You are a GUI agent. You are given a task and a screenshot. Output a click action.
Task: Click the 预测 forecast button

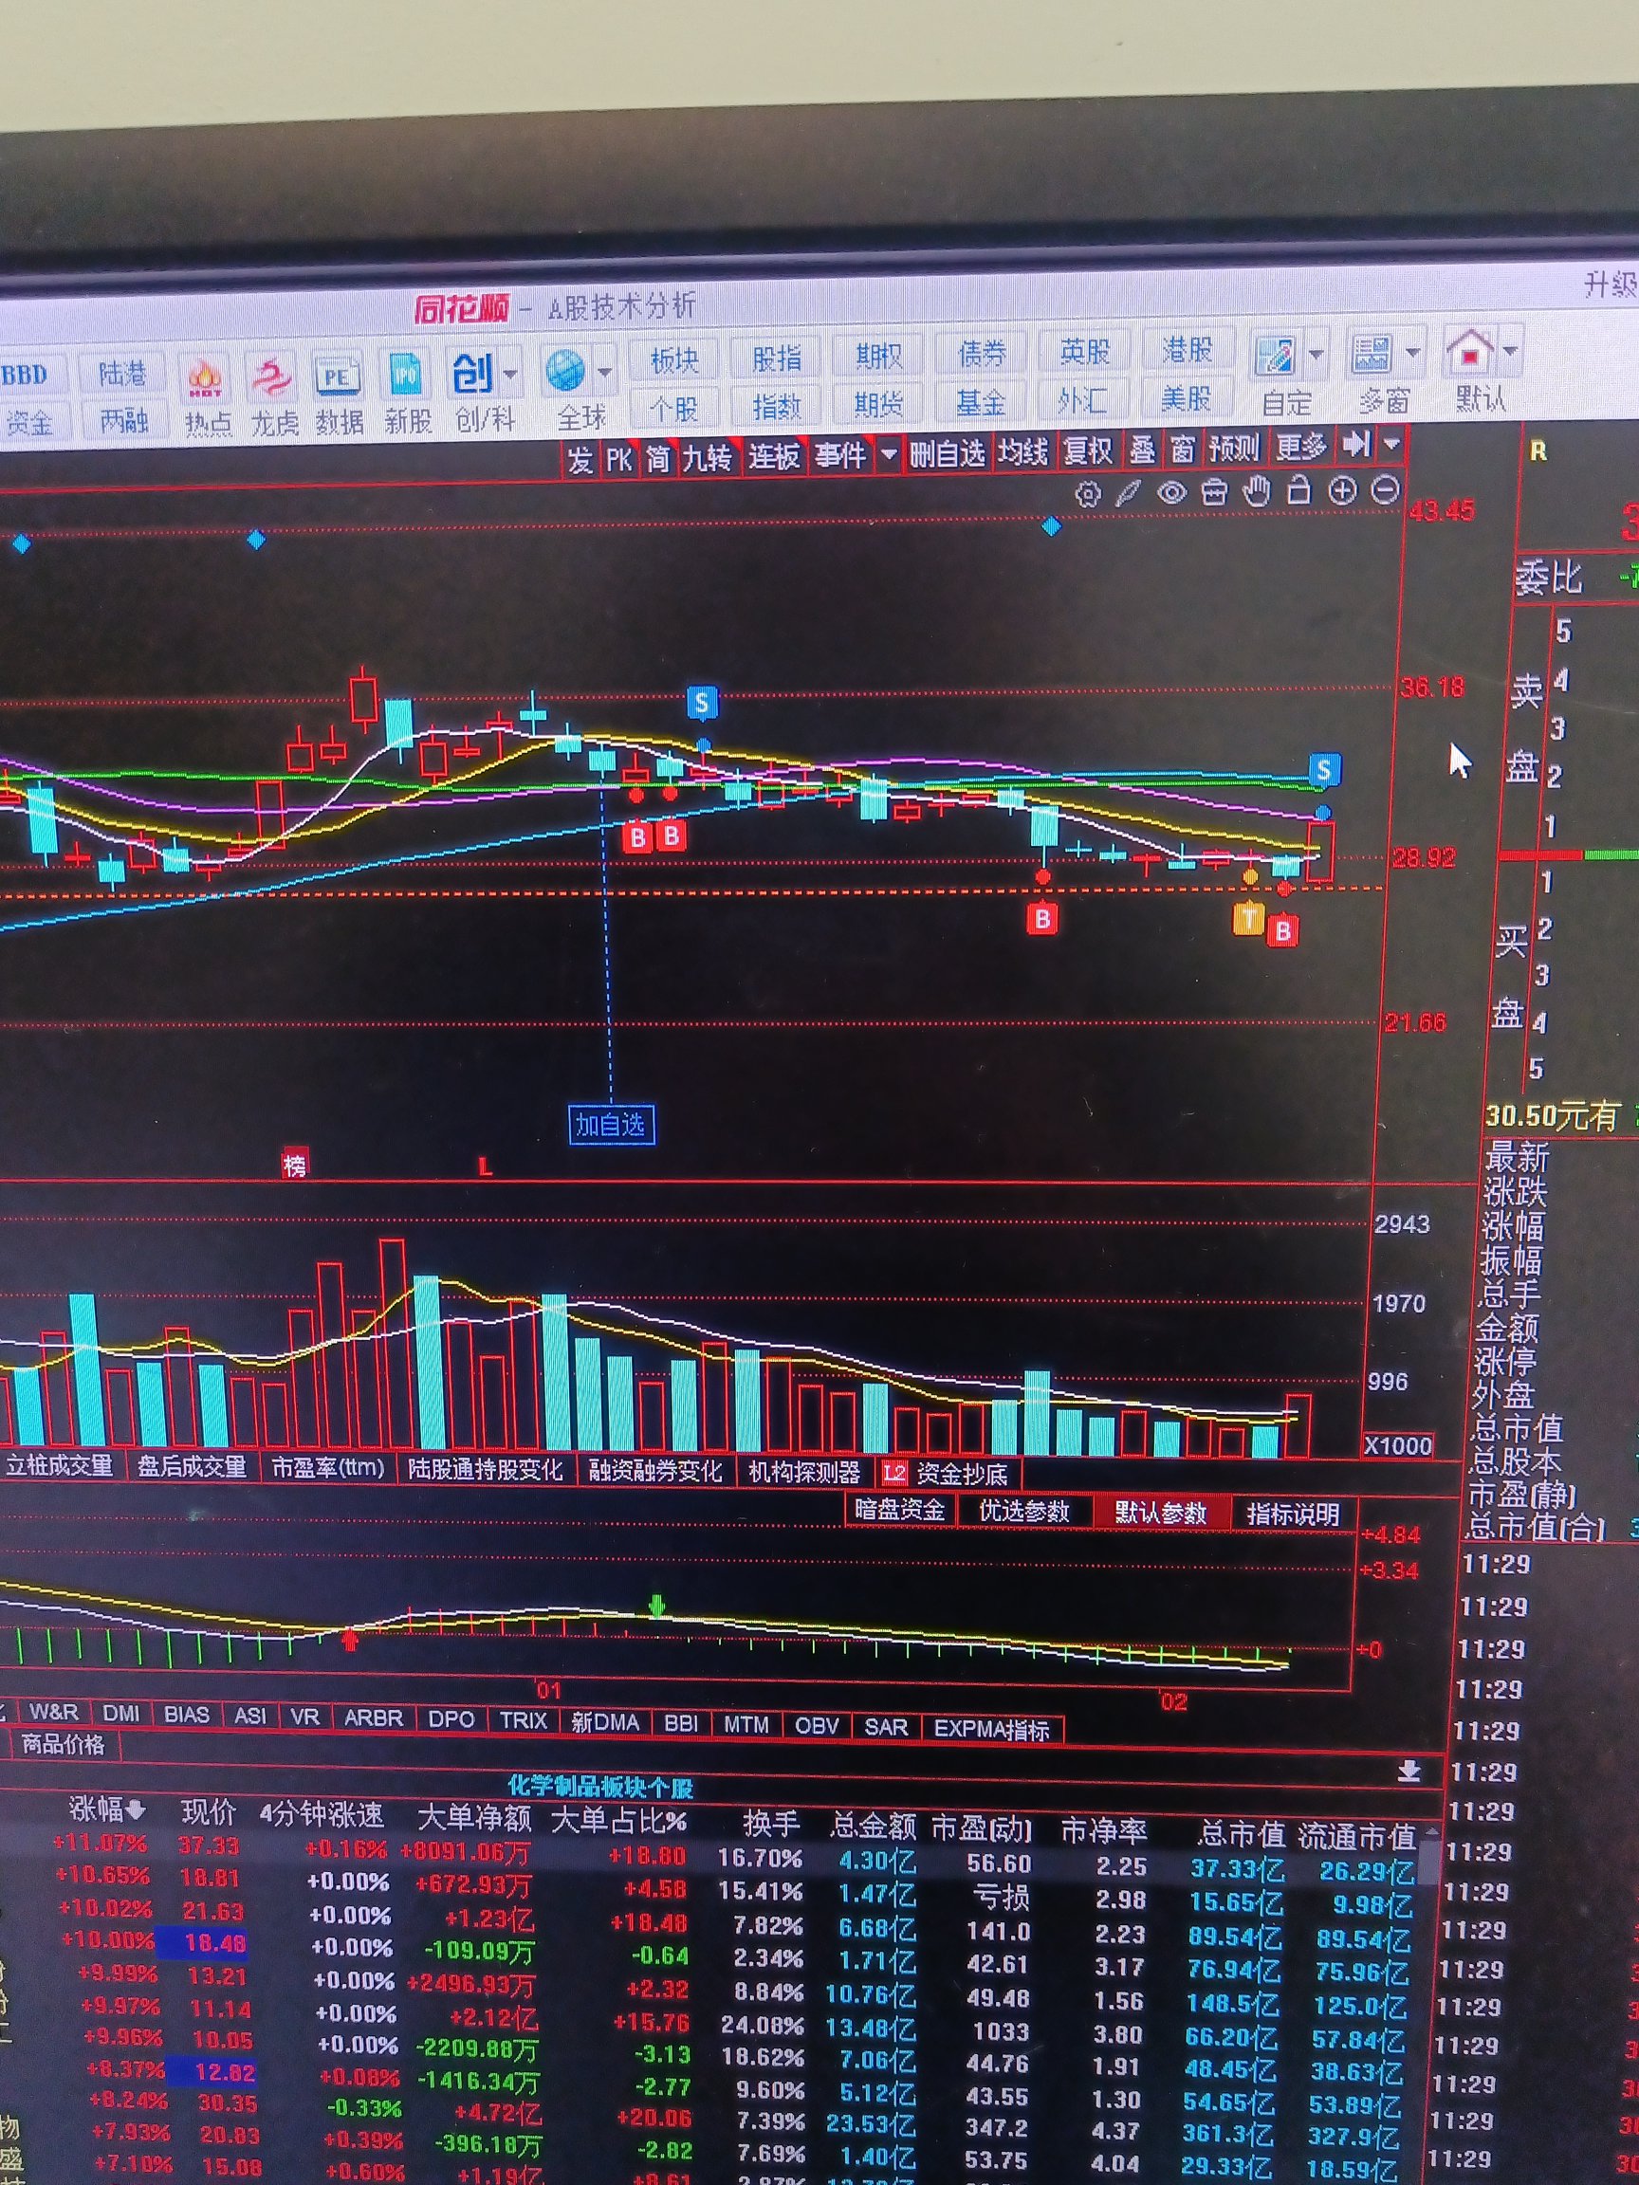pyautogui.click(x=1235, y=449)
